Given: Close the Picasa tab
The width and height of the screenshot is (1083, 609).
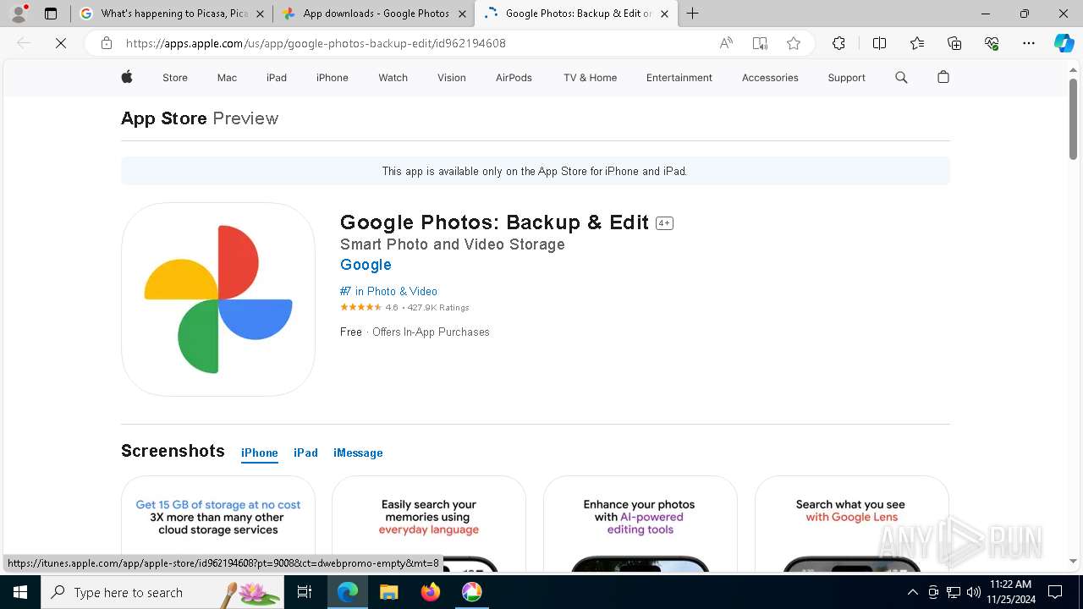Looking at the screenshot, I should point(260,14).
